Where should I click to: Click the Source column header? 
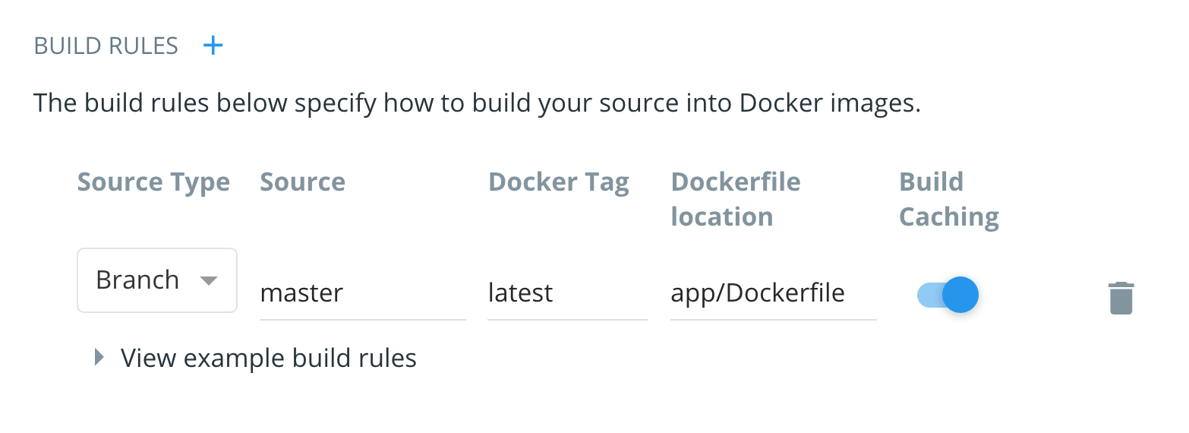302,182
